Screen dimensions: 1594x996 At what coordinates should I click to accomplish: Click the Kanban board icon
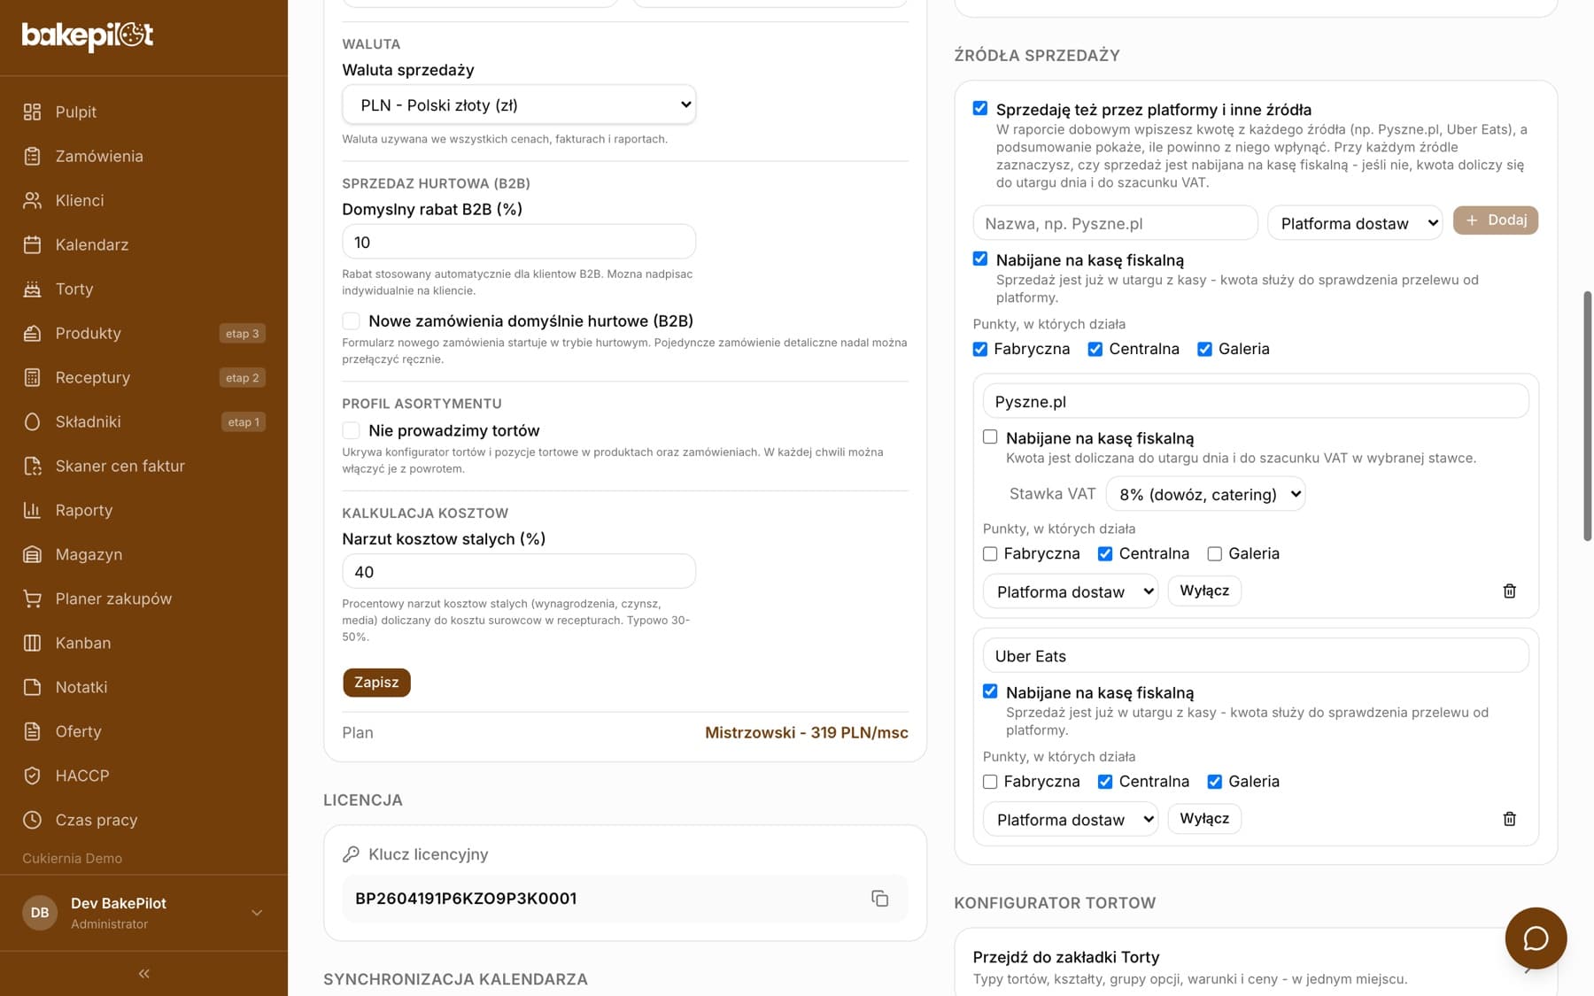pyautogui.click(x=32, y=643)
